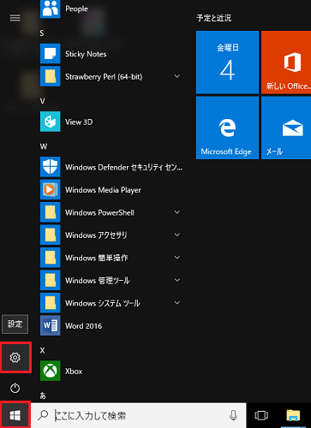Click the Xbox label

coord(74,372)
